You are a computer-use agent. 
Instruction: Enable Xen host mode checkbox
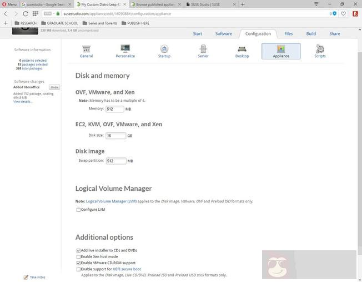(78, 256)
